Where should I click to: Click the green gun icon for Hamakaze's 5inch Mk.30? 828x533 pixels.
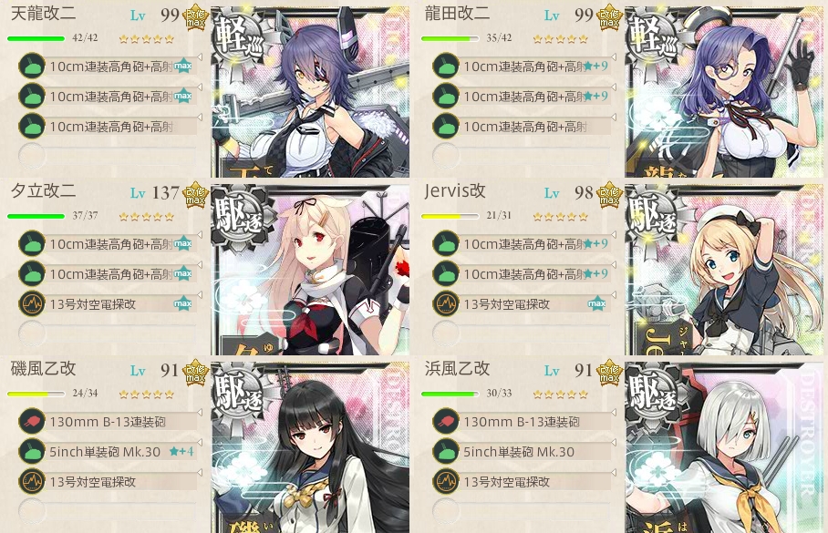[446, 452]
